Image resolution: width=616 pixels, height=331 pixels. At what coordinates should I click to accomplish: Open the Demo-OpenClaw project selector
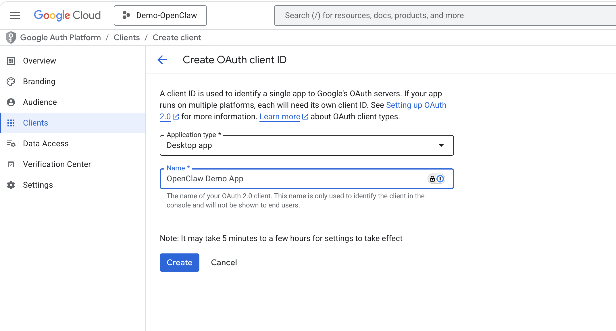[160, 15]
